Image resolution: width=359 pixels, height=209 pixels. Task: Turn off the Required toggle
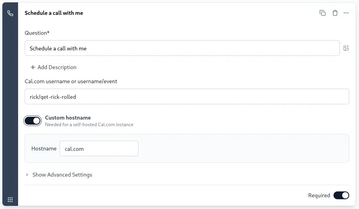341,195
